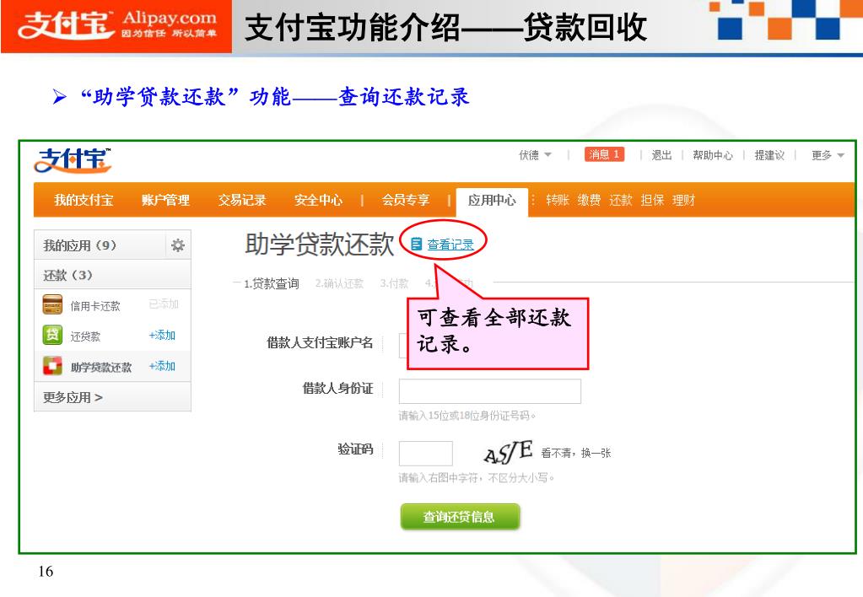Open the 查看记录 link
863x597 pixels.
(x=450, y=245)
